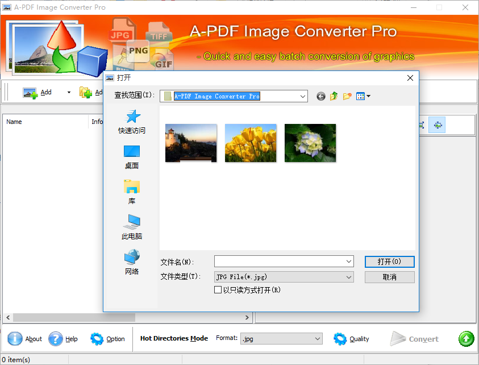Go up one folder level icon
This screenshot has width=479, height=365.
click(334, 96)
